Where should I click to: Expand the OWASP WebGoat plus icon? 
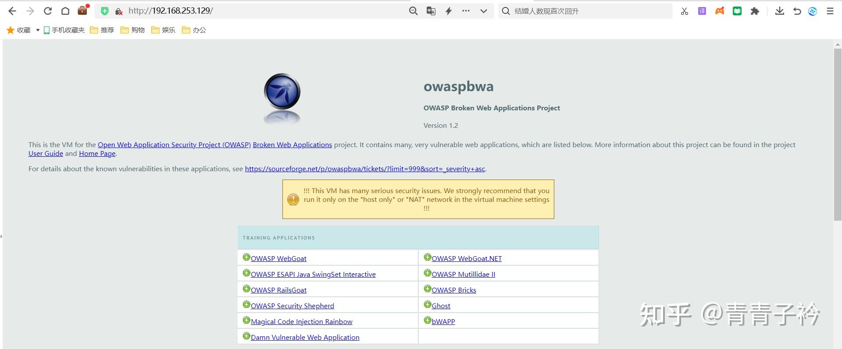coord(246,257)
